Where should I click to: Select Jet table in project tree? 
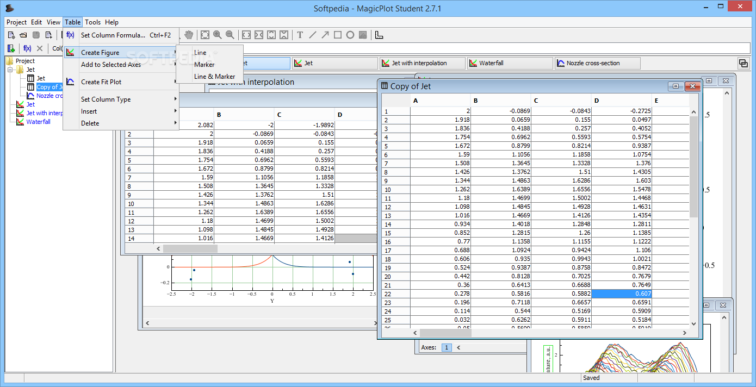(41, 78)
